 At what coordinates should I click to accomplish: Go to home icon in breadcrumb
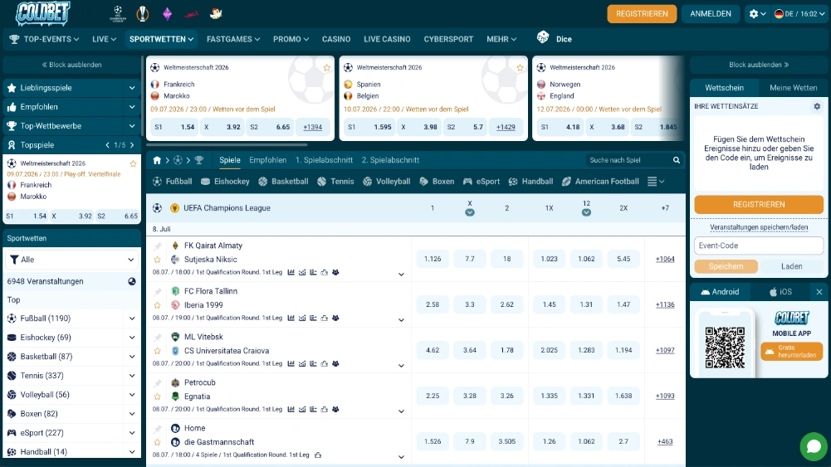click(x=157, y=160)
